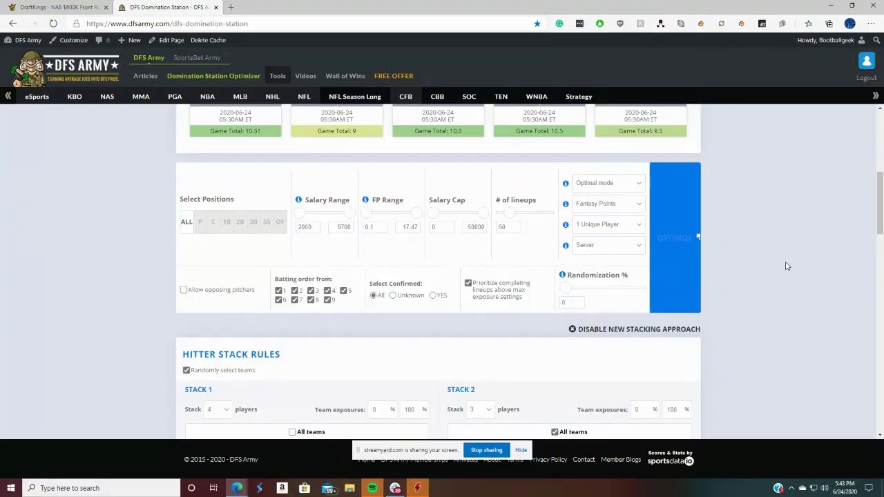Image resolution: width=884 pixels, height=497 pixels.
Task: Open the browser collections icon
Action: [829, 23]
